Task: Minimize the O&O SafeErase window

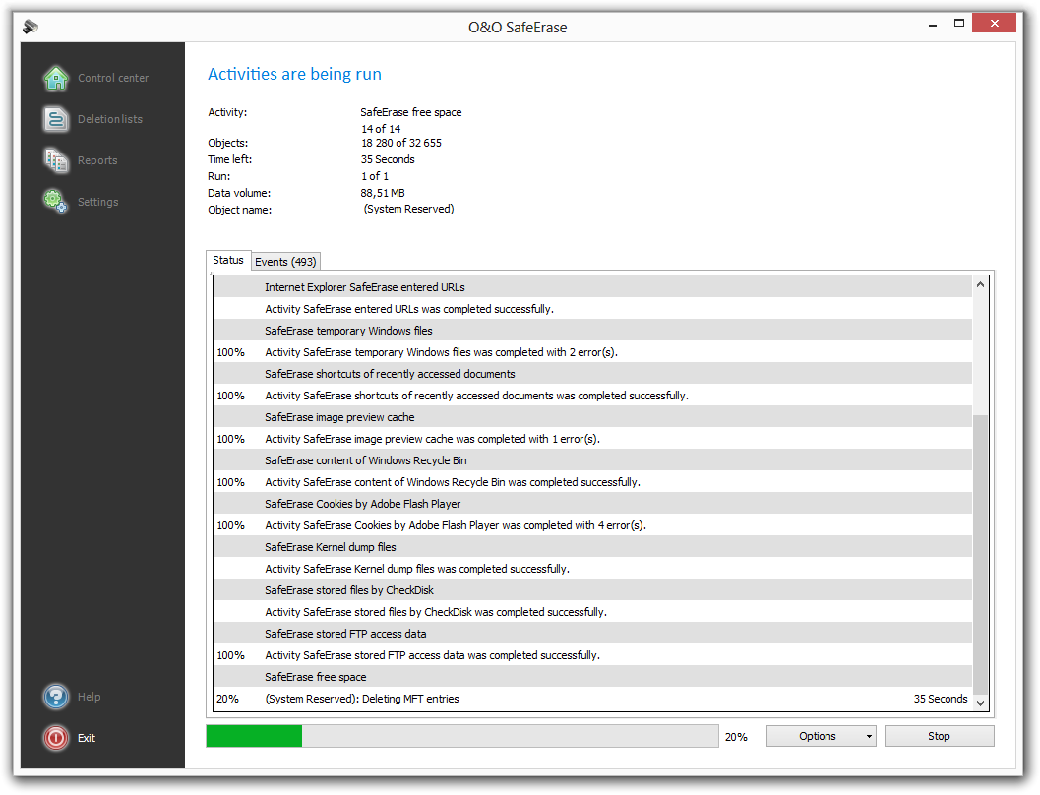Action: tap(933, 25)
